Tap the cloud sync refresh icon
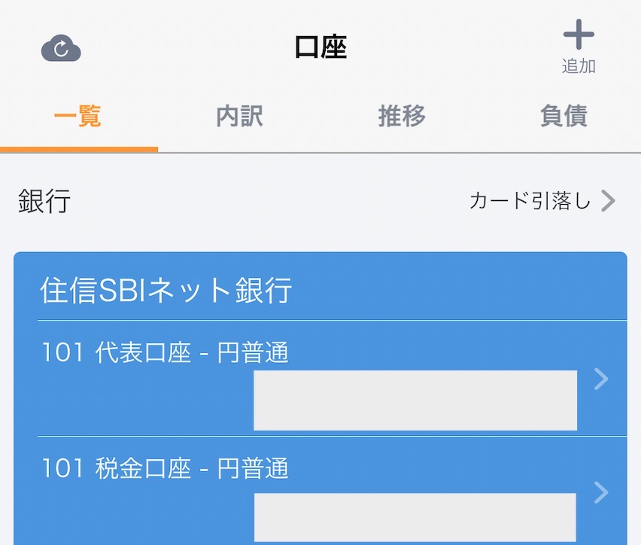 61,50
